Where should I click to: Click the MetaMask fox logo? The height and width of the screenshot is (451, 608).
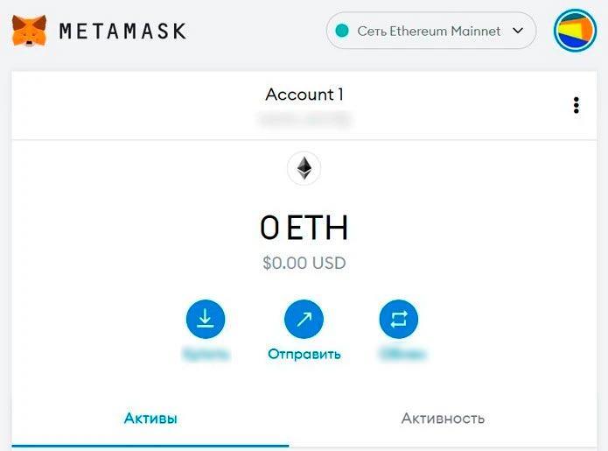coord(30,31)
